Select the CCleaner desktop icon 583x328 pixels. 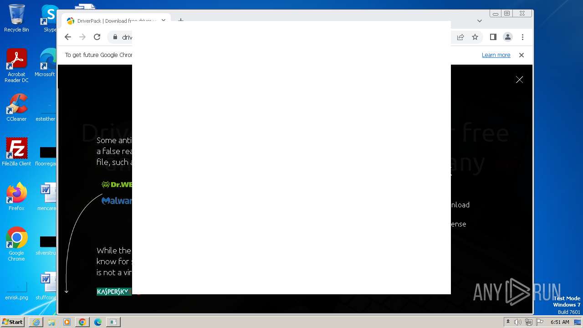coord(16,108)
